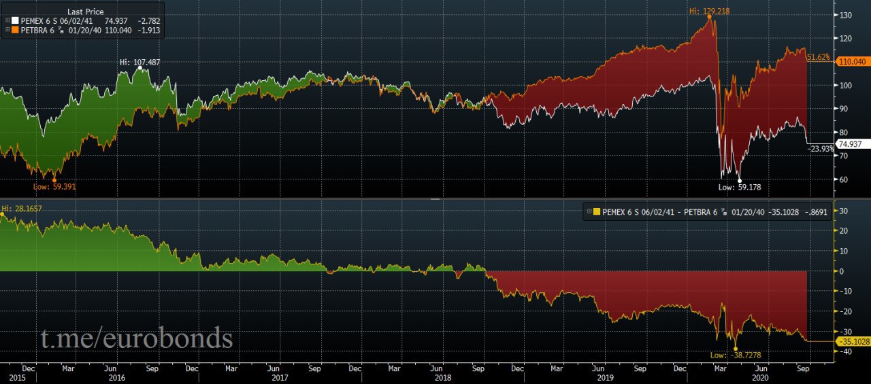
Task: Click the Hi: 28.1657 spread marker label
Action: (x=21, y=208)
